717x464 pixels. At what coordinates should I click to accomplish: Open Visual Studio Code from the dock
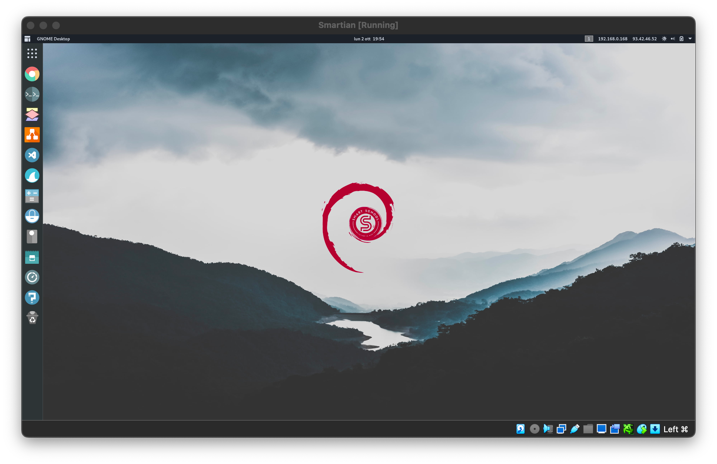[x=32, y=155]
